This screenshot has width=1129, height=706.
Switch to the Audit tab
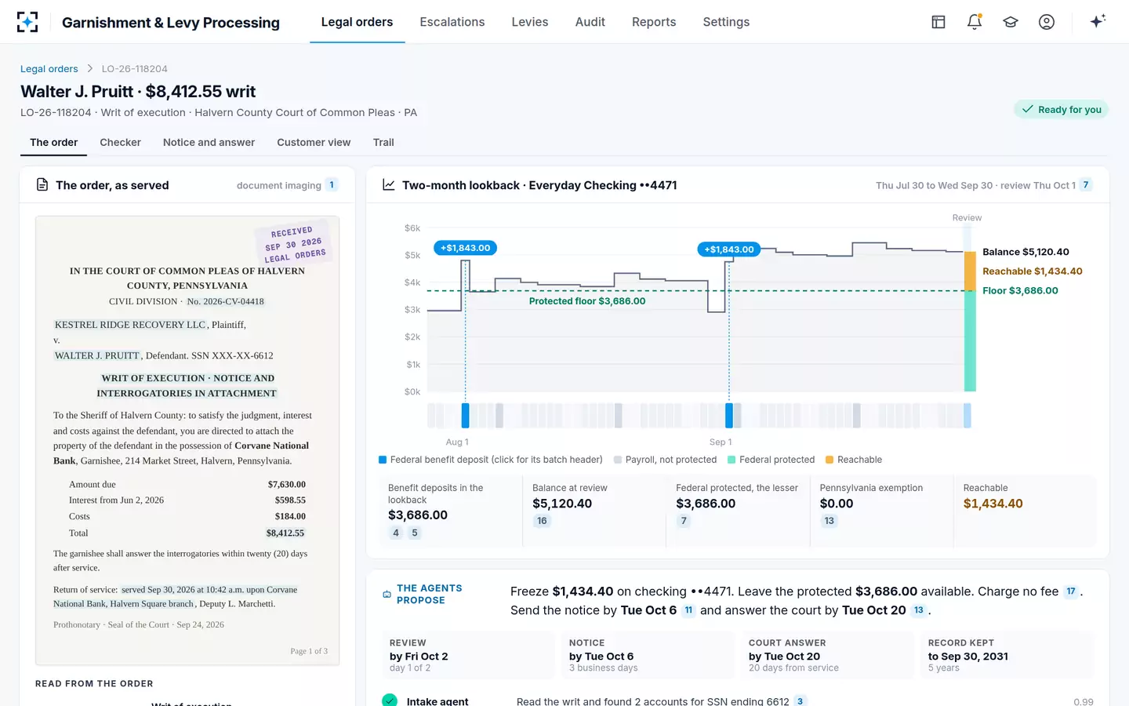point(590,22)
